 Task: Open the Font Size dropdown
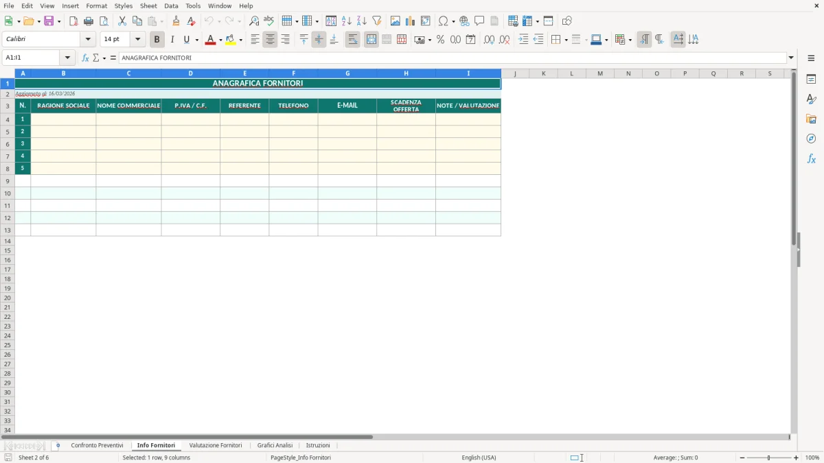point(138,40)
